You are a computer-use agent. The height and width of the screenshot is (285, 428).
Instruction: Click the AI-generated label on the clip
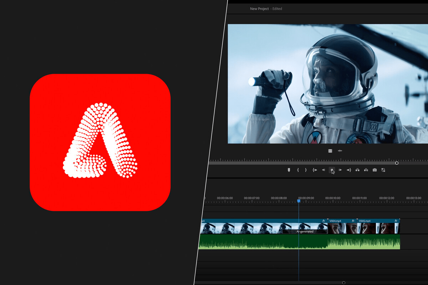pos(305,232)
